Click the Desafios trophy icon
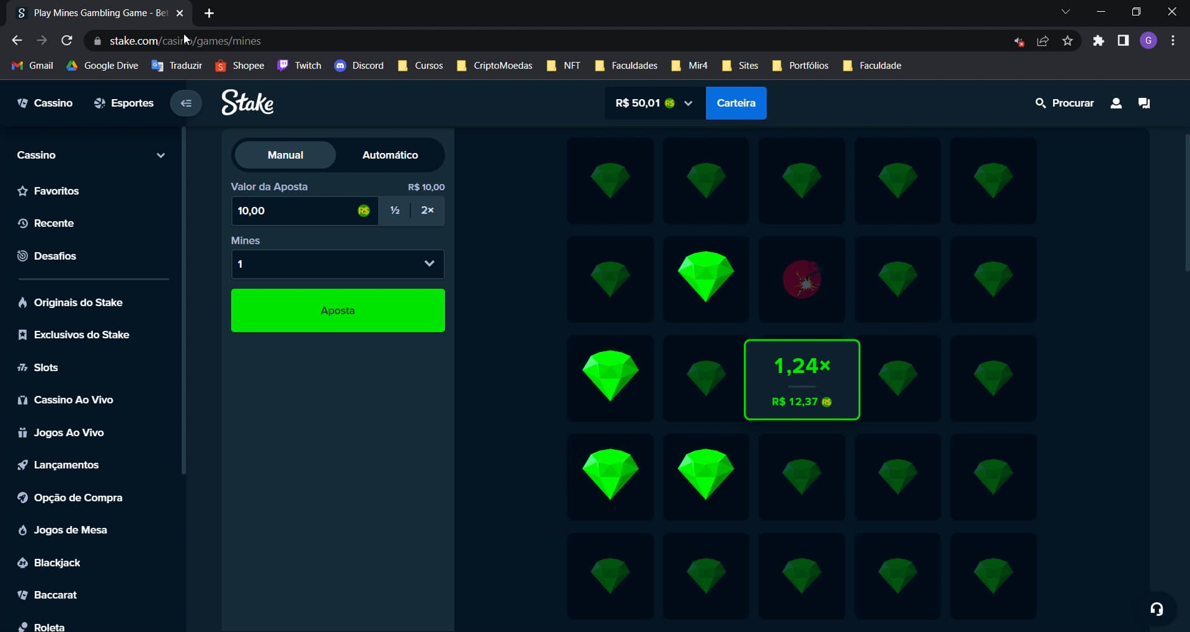 (x=22, y=256)
